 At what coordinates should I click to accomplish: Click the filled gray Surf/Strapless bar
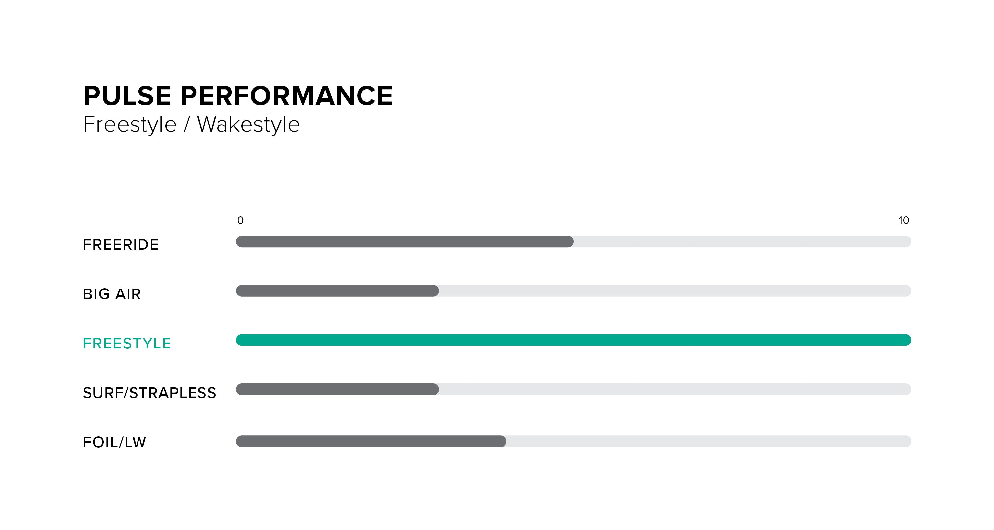pyautogui.click(x=337, y=389)
